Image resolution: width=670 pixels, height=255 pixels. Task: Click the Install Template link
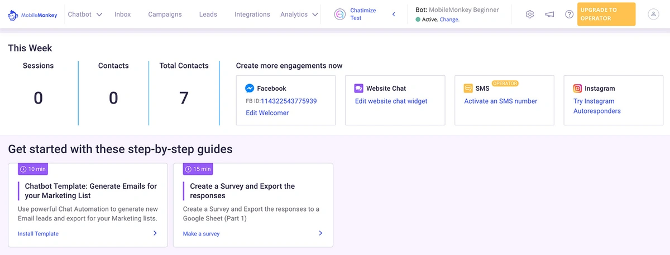click(38, 234)
